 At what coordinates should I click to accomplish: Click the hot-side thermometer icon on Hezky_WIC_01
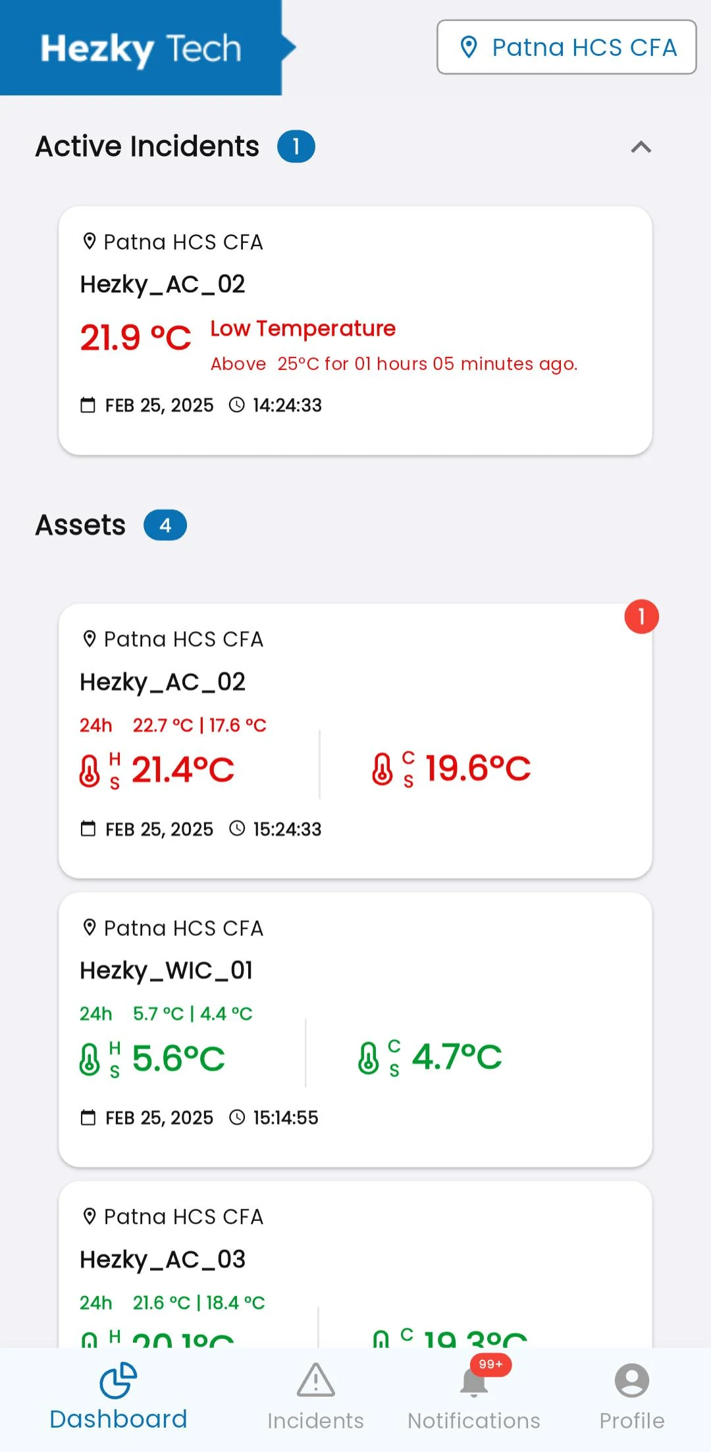(x=90, y=1059)
